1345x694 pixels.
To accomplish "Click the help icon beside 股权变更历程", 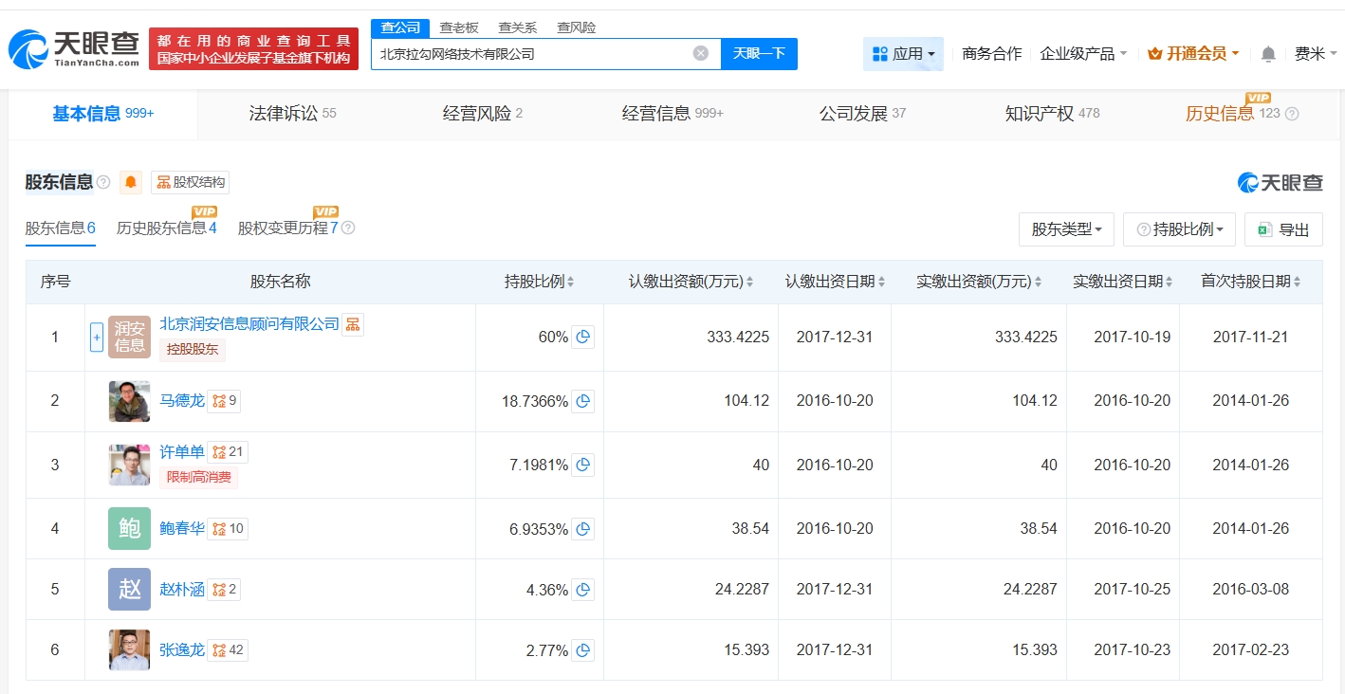I will [348, 228].
